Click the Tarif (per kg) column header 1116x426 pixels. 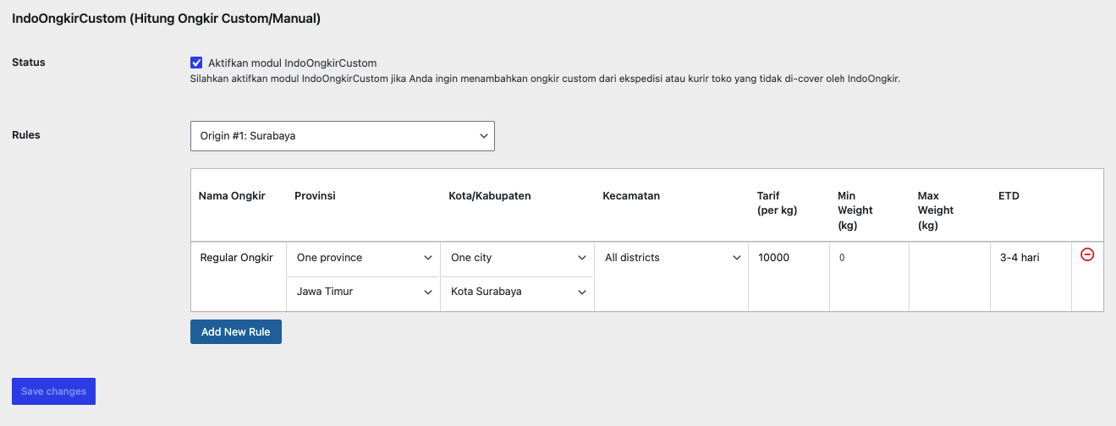(x=777, y=203)
